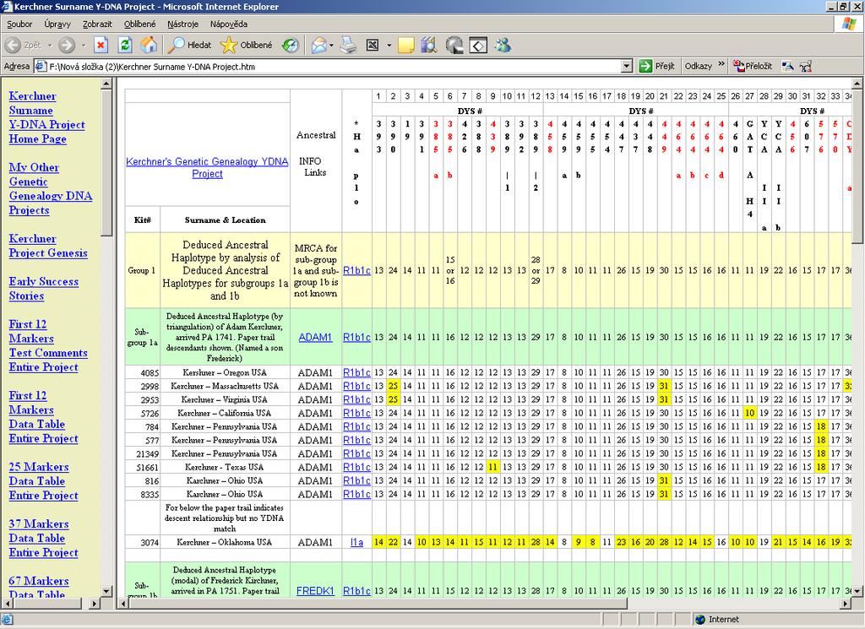The image size is (865, 629).
Task: Click the Internet zone status bar indicator
Action: click(717, 619)
